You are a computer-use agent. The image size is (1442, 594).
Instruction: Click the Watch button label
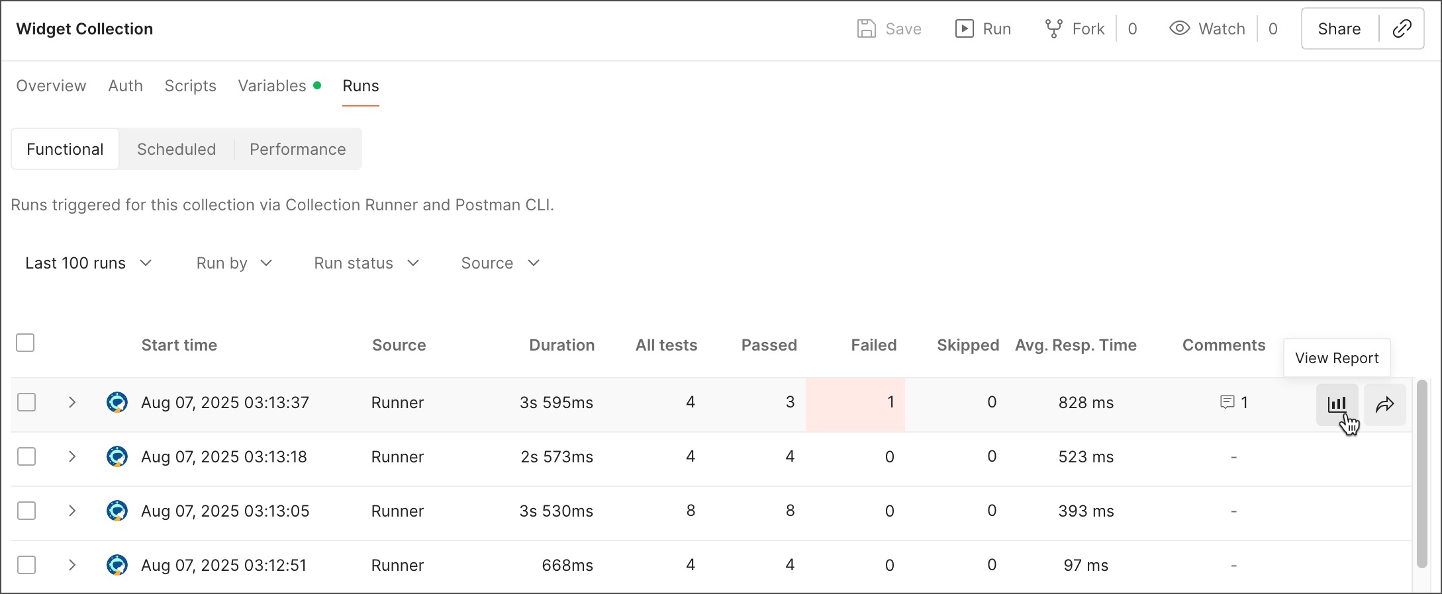[x=1222, y=28]
